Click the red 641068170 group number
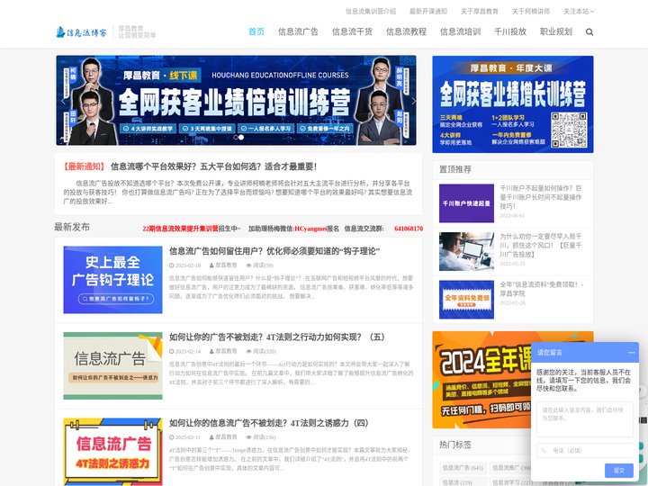This screenshot has width=648, height=486. pyautogui.click(x=409, y=229)
